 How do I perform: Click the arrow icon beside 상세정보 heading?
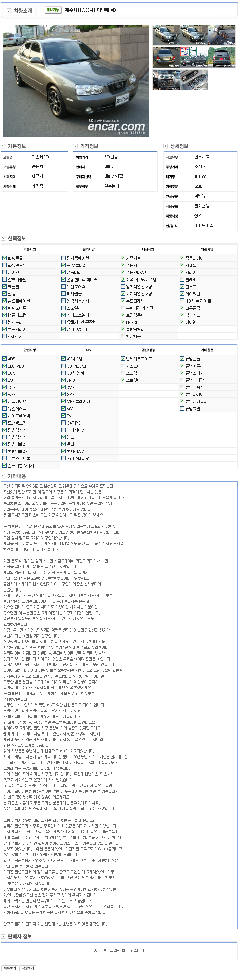pyautogui.click(x=166, y=146)
